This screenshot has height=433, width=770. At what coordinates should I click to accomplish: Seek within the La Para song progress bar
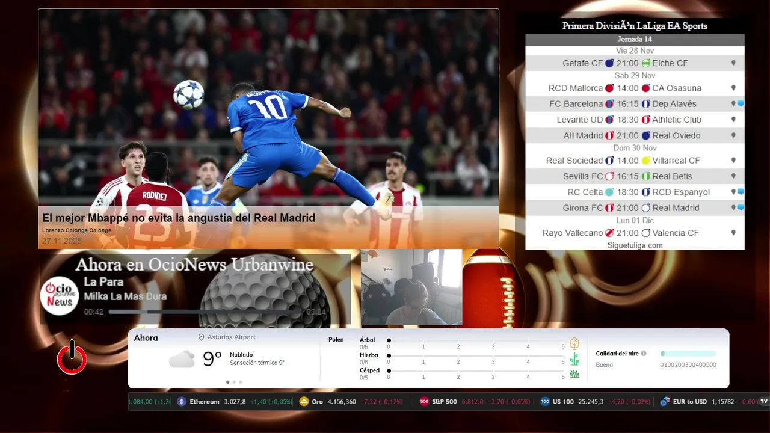click(x=206, y=312)
